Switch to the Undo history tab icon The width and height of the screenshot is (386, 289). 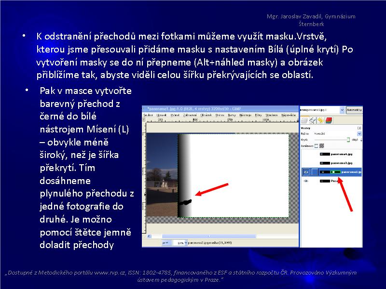coord(320,120)
